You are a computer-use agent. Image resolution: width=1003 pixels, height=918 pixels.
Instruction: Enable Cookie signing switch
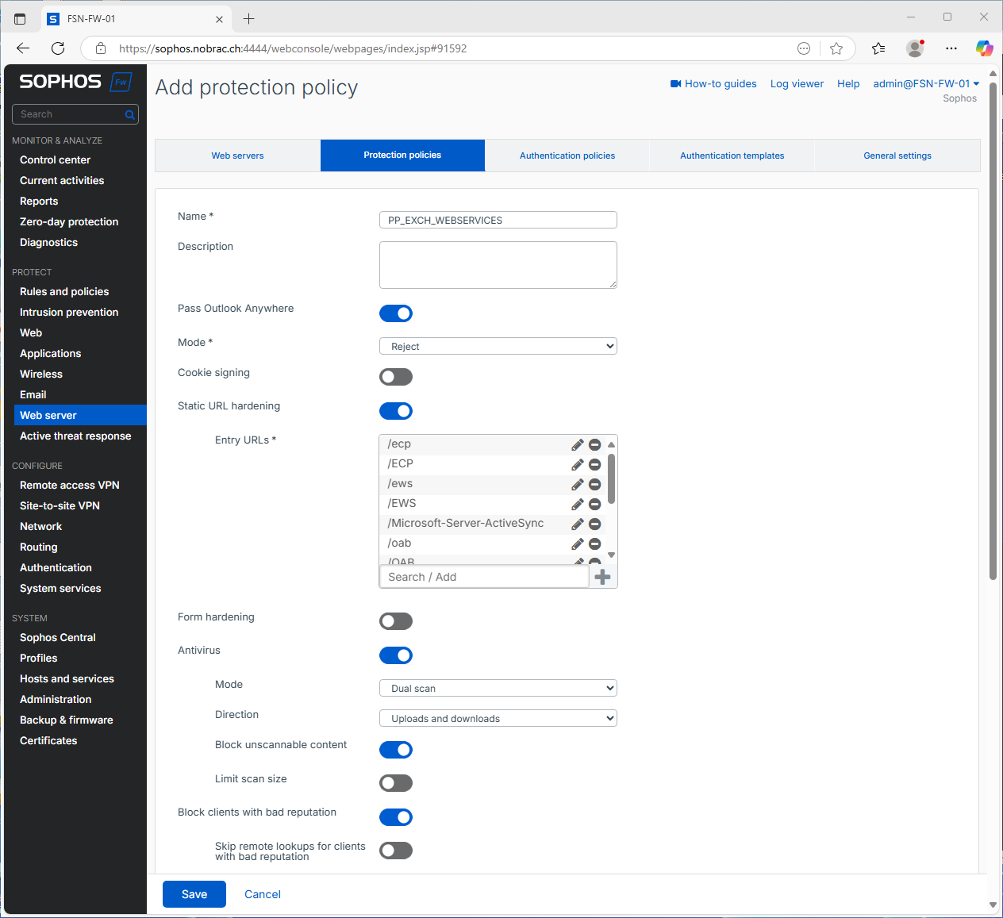(x=396, y=377)
